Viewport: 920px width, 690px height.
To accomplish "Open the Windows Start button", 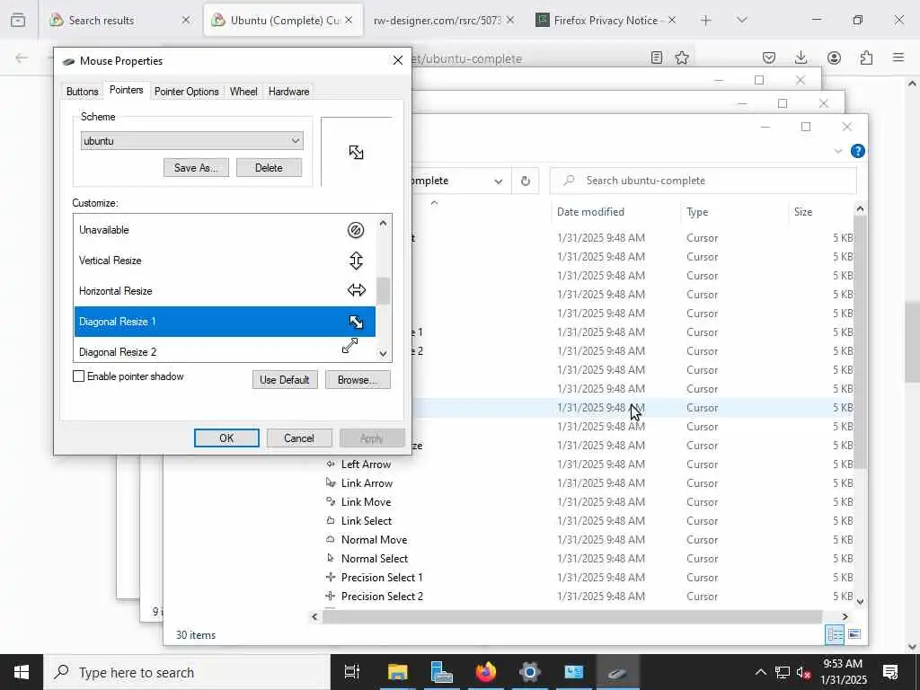I will [22, 672].
